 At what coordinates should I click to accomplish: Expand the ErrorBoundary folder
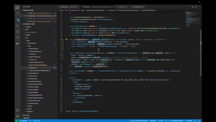[x=33, y=103]
